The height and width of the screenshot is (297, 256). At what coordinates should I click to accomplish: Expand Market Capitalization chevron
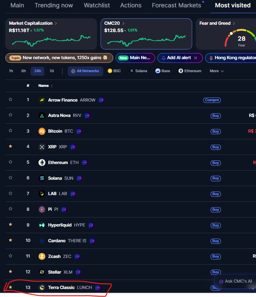[56, 24]
